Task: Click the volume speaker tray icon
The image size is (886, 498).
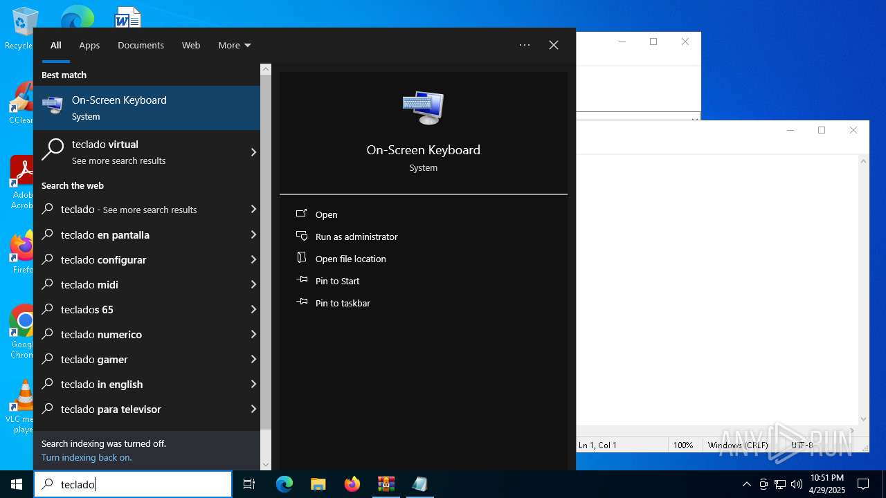Action: pos(797,484)
